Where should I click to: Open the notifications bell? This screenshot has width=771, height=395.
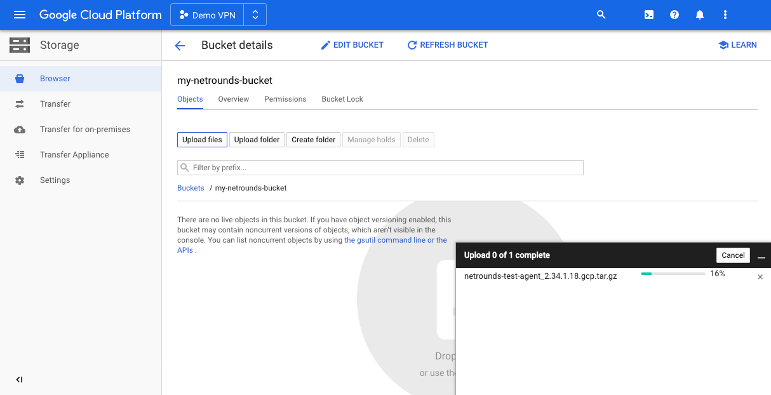click(x=700, y=15)
